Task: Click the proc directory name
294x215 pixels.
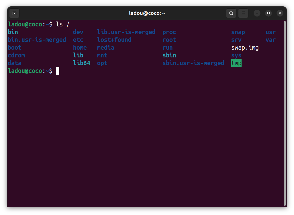Action: click(x=169, y=32)
